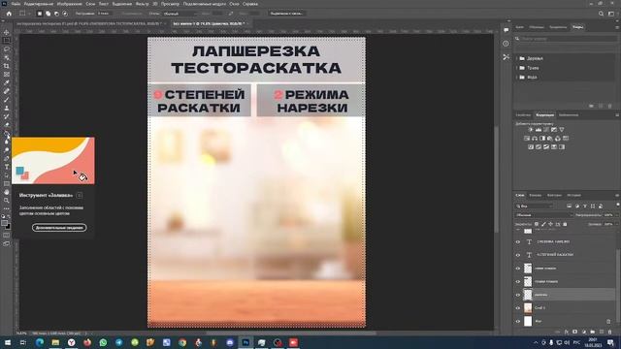
Task: Select the Move tool
Action: pyautogui.click(x=7, y=32)
